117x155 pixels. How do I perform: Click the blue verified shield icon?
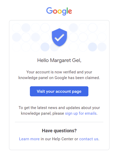pyautogui.click(x=59, y=37)
